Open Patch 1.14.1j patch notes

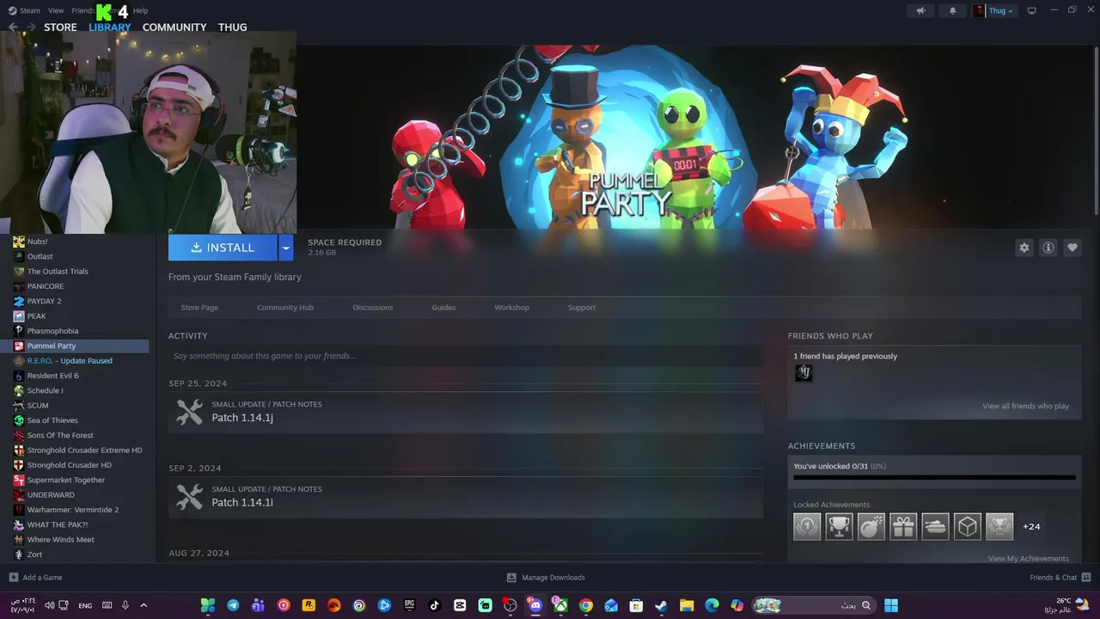click(x=466, y=412)
